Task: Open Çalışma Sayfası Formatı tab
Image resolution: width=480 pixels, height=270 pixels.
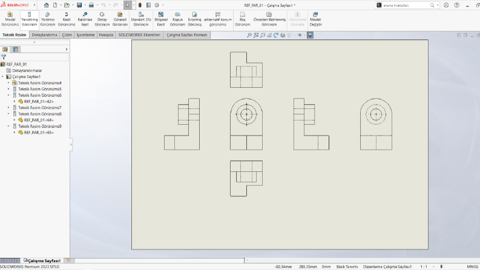Action: [x=187, y=35]
